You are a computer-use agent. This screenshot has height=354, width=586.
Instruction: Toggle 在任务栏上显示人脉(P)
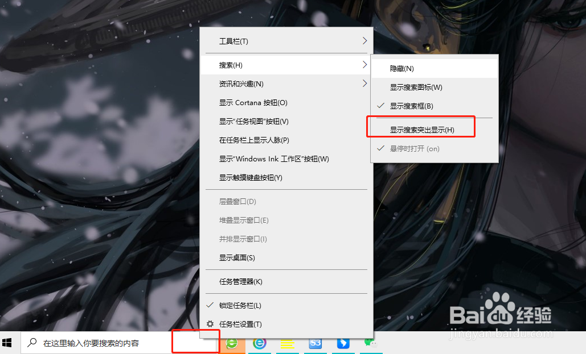click(x=286, y=140)
